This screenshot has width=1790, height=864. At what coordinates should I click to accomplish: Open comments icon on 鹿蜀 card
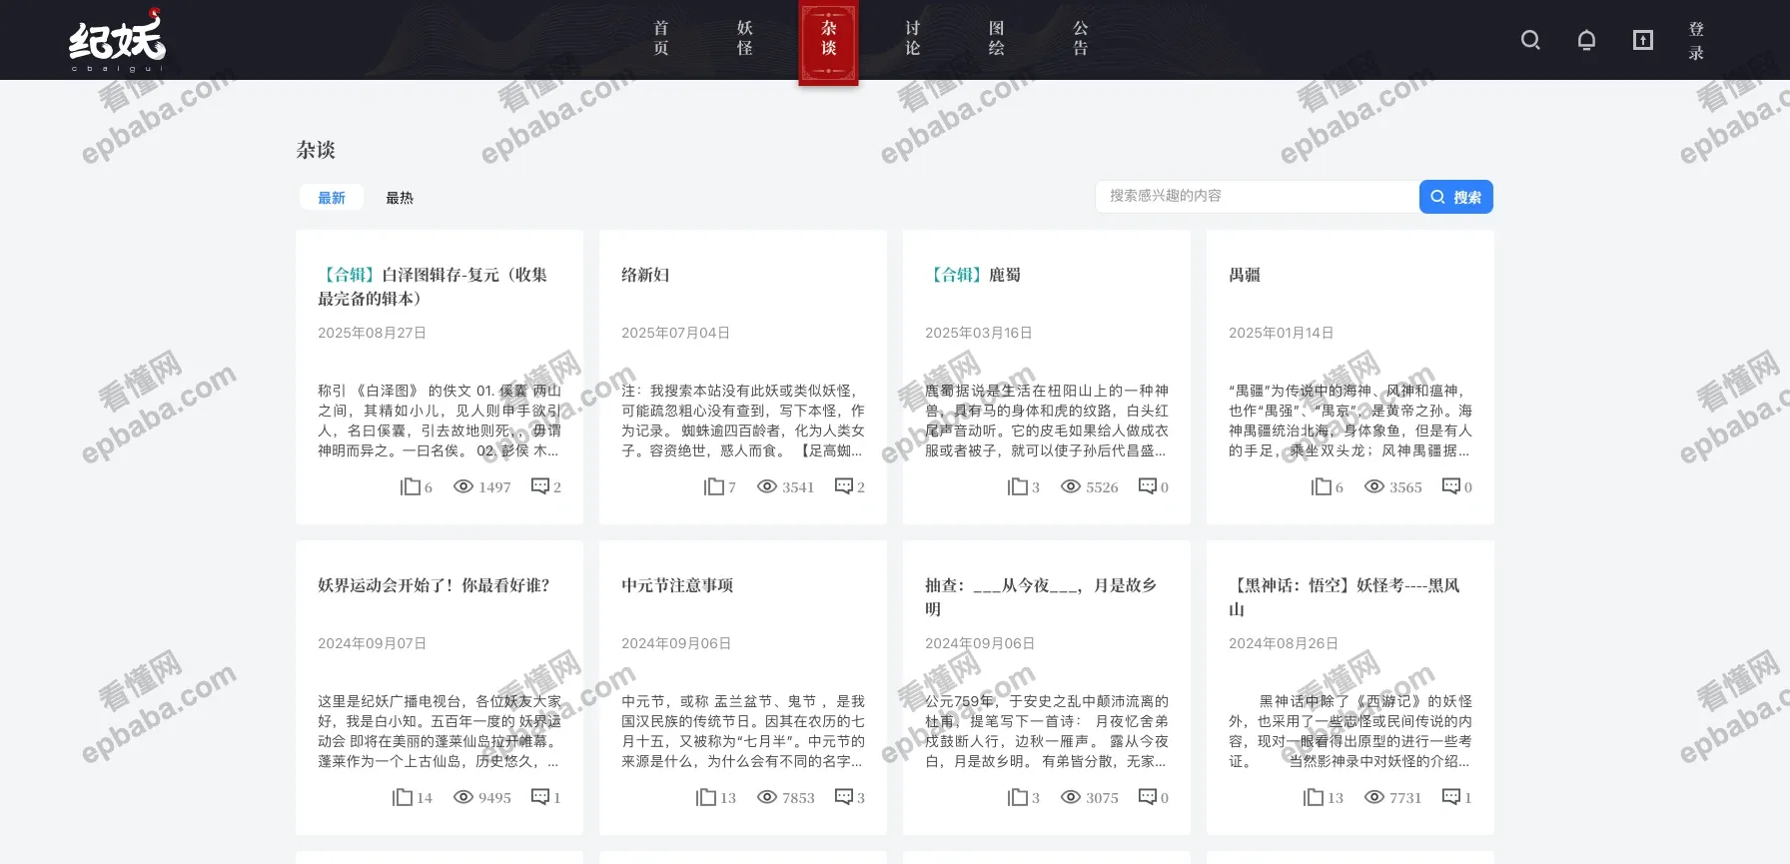click(x=1148, y=486)
